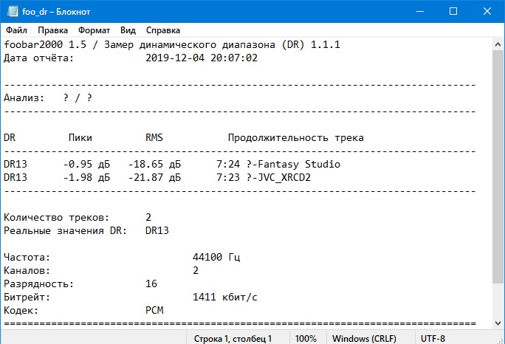
Task: Click the window title 'foo_dr – Блокнот'
Action: coord(56,12)
